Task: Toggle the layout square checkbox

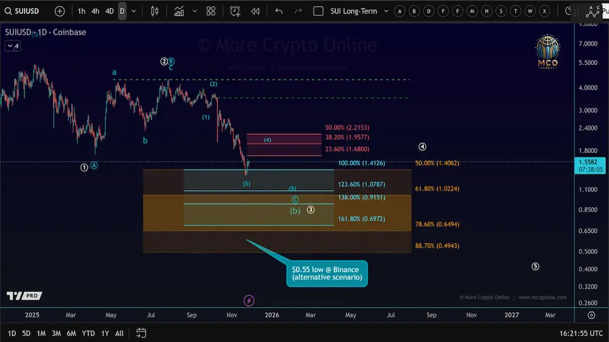Action: [318, 11]
